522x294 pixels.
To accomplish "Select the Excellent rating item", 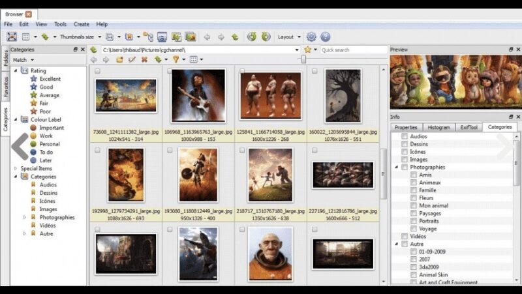I will click(50, 79).
